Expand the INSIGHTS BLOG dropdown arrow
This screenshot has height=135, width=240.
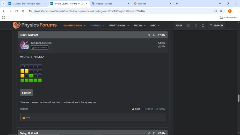85,25
